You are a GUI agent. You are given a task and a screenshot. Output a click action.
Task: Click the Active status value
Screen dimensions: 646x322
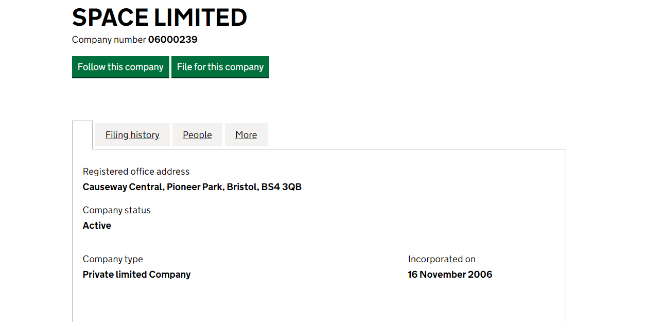coord(97,226)
